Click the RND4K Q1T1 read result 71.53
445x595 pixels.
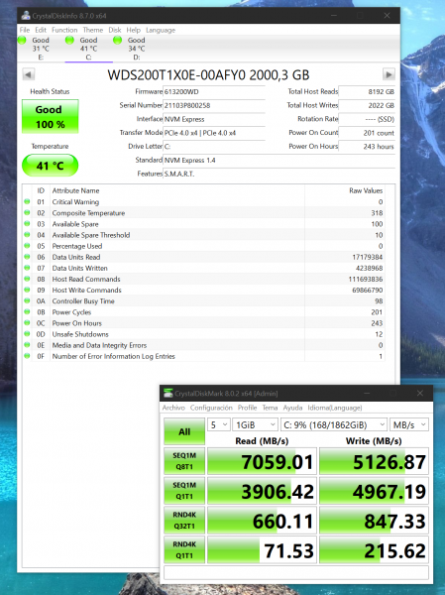[x=262, y=549]
